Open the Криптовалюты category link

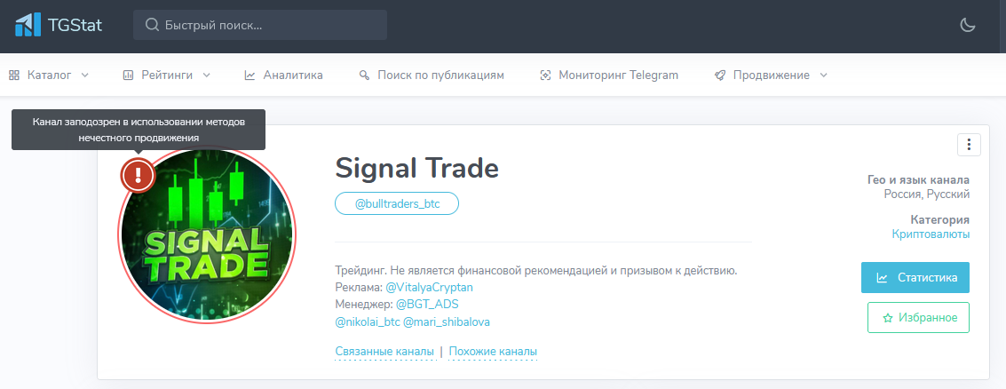pos(931,234)
